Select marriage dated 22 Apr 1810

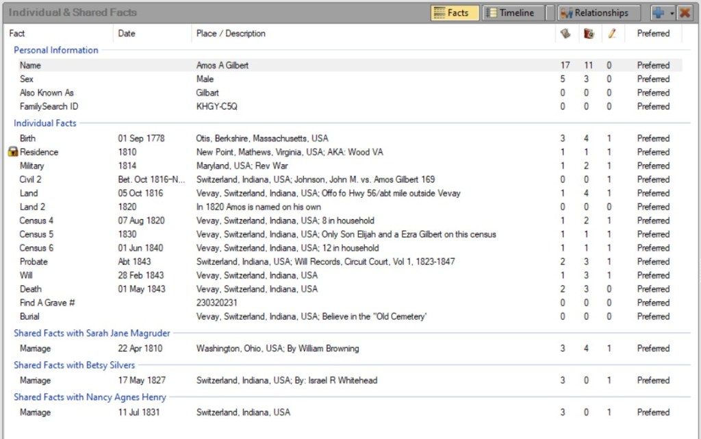141,349
